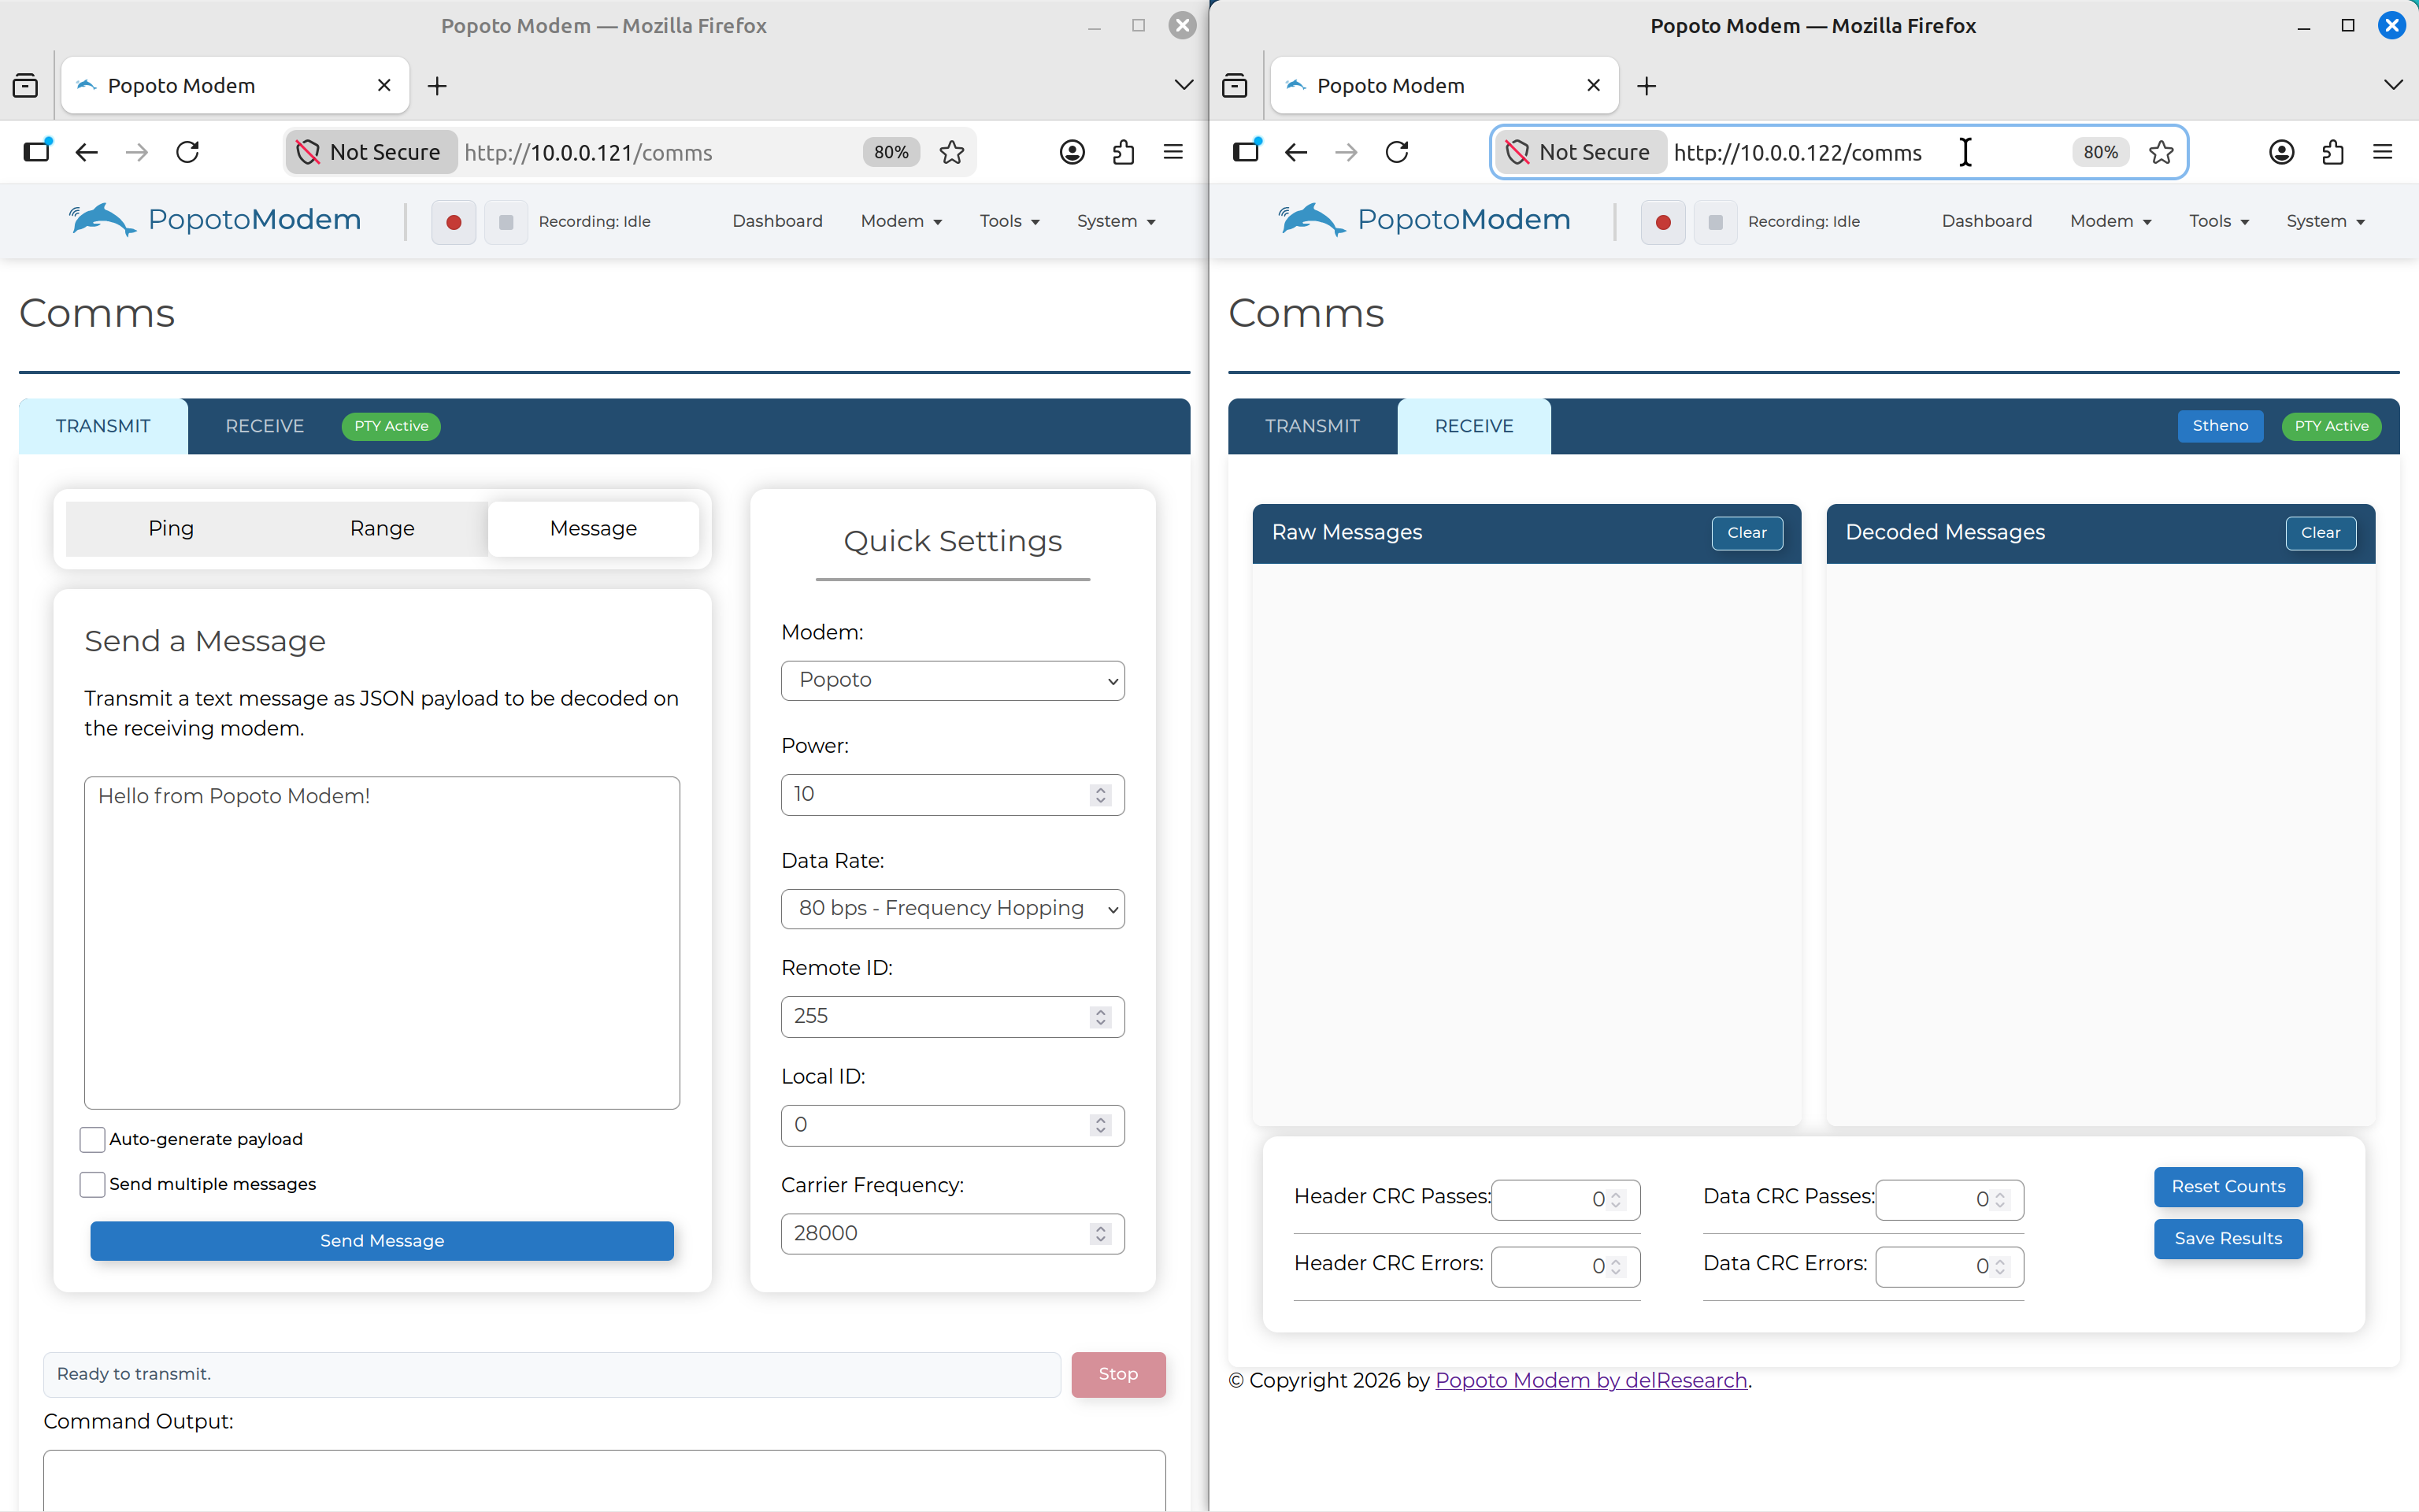Click the Save Results button
This screenshot has height=1512, width=2419.
click(x=2228, y=1239)
